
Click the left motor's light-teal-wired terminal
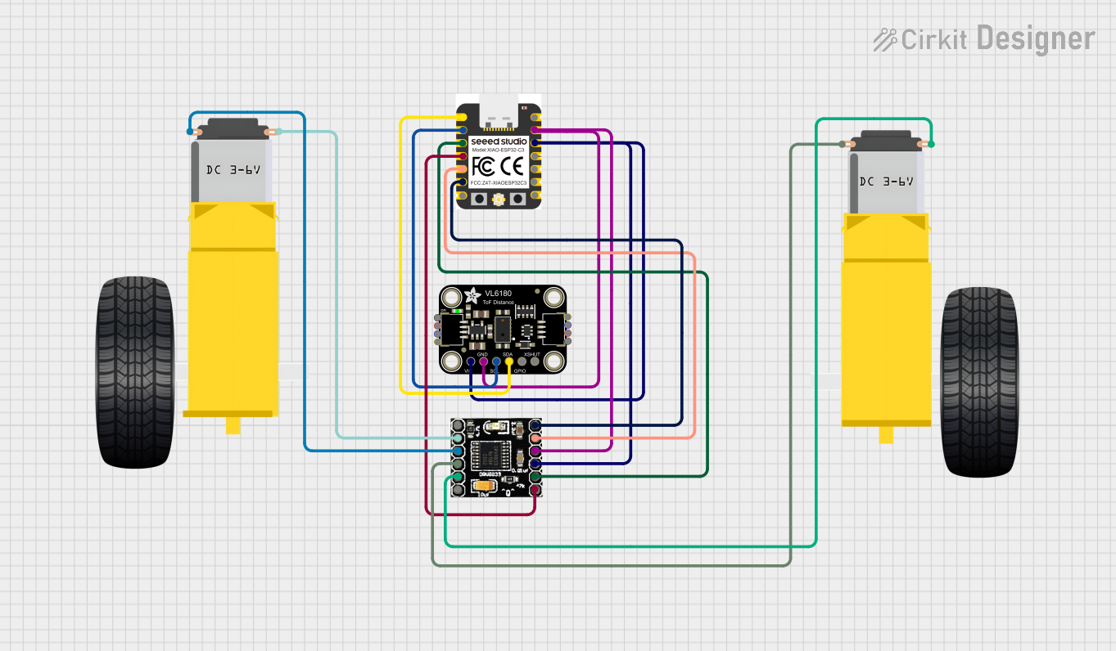pyautogui.click(x=278, y=131)
